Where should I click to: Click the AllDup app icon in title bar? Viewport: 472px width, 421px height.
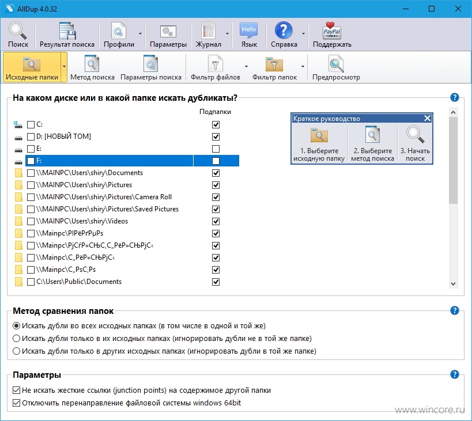tap(10, 9)
